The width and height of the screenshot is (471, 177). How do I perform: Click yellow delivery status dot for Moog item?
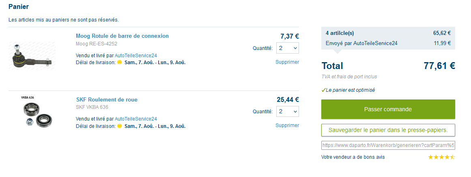pyautogui.click(x=120, y=63)
